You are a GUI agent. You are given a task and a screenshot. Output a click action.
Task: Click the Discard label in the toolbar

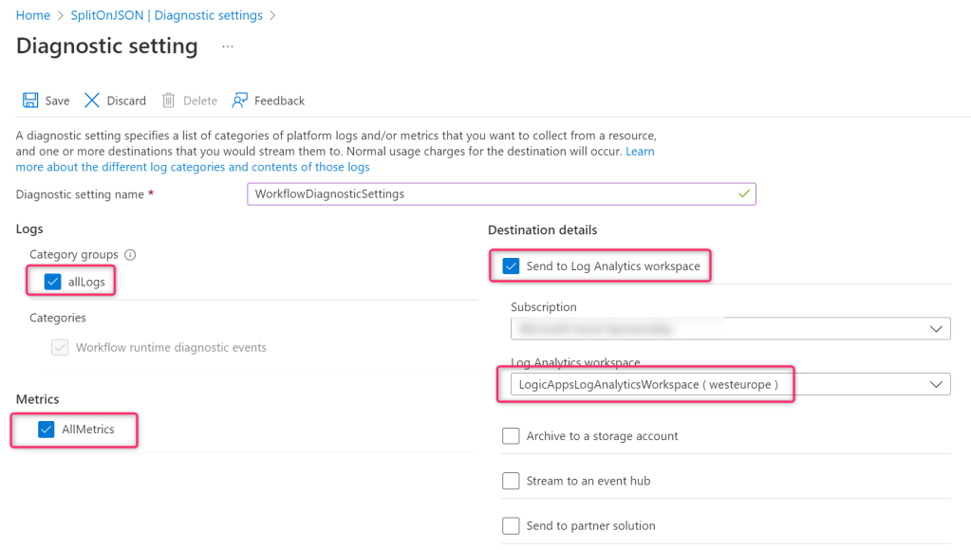pos(126,101)
